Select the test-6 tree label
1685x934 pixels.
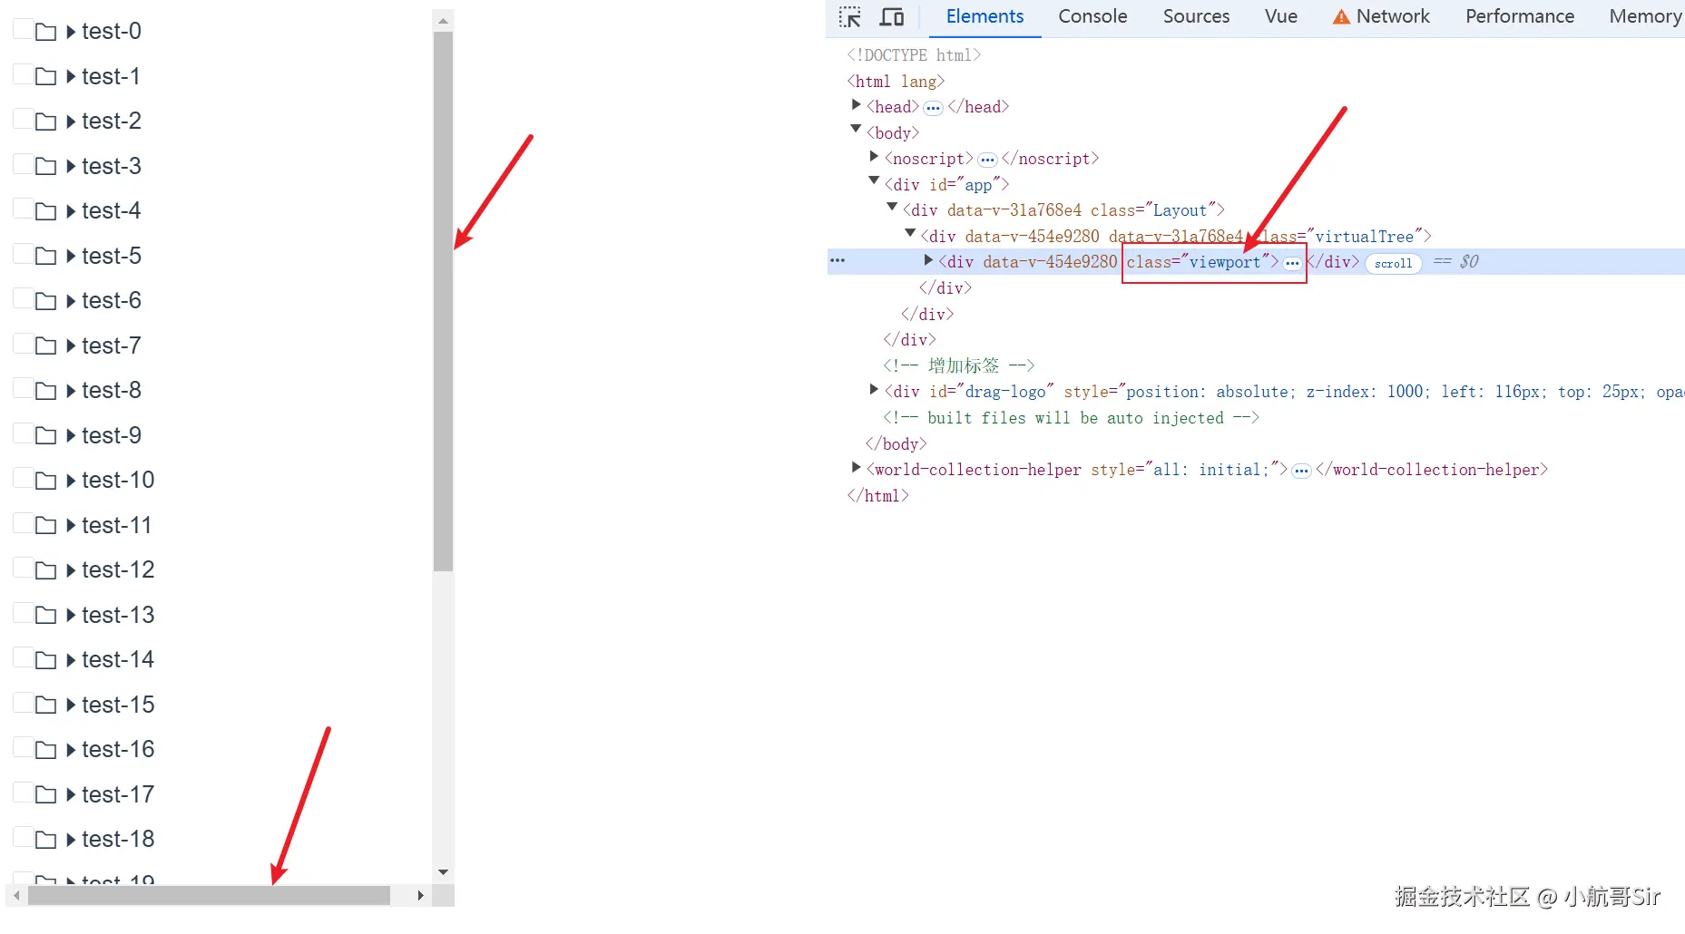click(112, 301)
